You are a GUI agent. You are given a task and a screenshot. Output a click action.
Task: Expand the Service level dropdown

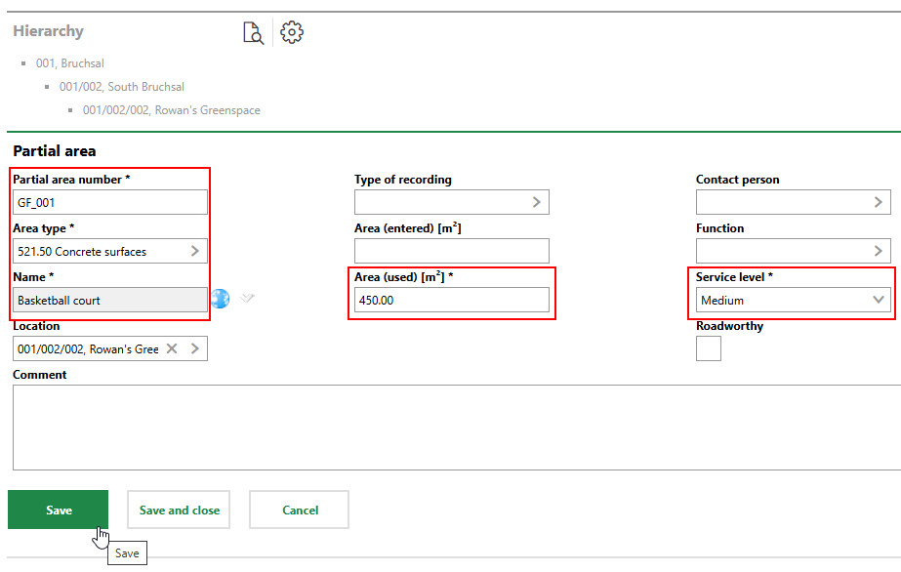878,300
